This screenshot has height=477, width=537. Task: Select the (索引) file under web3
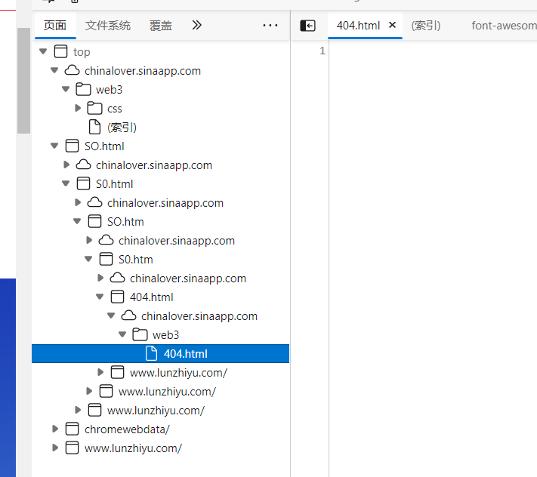tap(122, 128)
